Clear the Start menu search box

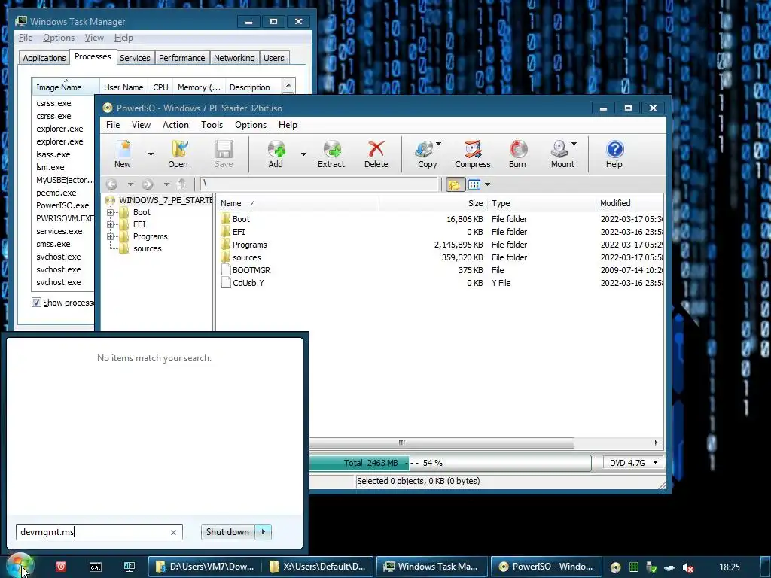pos(173,532)
